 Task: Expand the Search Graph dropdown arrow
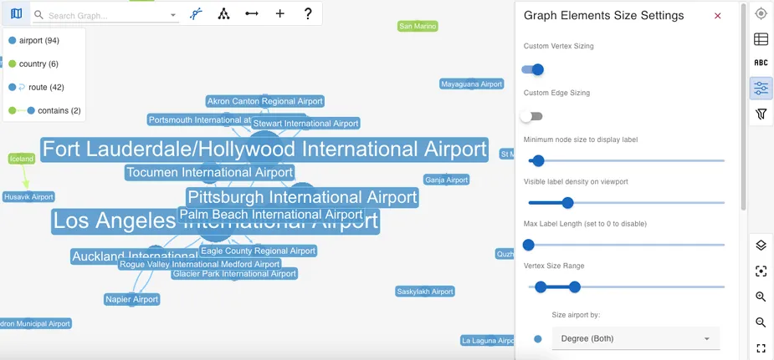173,15
